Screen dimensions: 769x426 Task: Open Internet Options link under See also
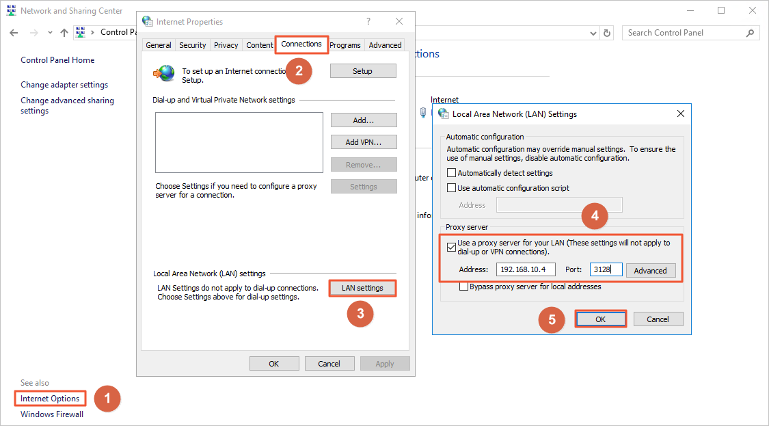point(50,399)
